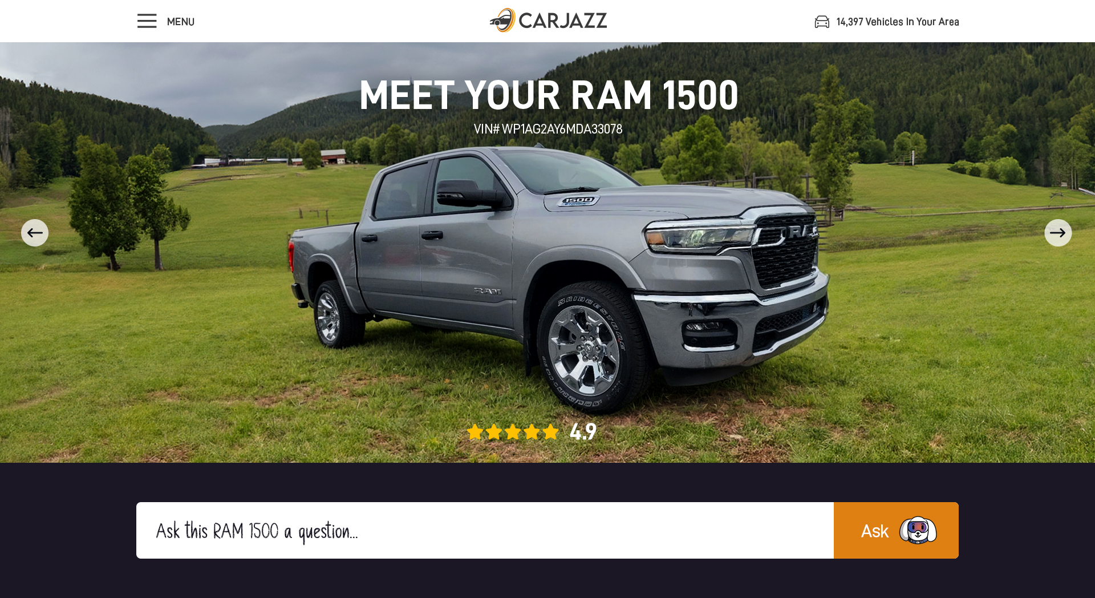Image resolution: width=1095 pixels, height=598 pixels.
Task: Click the MEET YOUR RAM 1500 heading
Action: (x=549, y=95)
